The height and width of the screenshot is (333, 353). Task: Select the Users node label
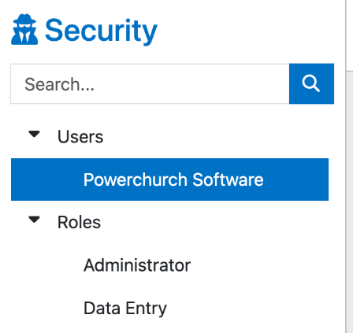tap(80, 137)
